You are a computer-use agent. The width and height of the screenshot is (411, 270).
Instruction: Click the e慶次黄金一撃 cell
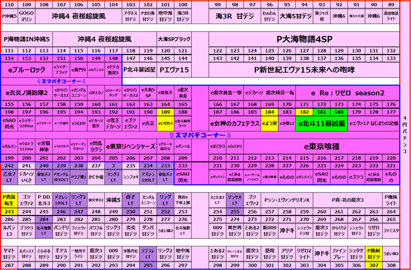click(226, 93)
